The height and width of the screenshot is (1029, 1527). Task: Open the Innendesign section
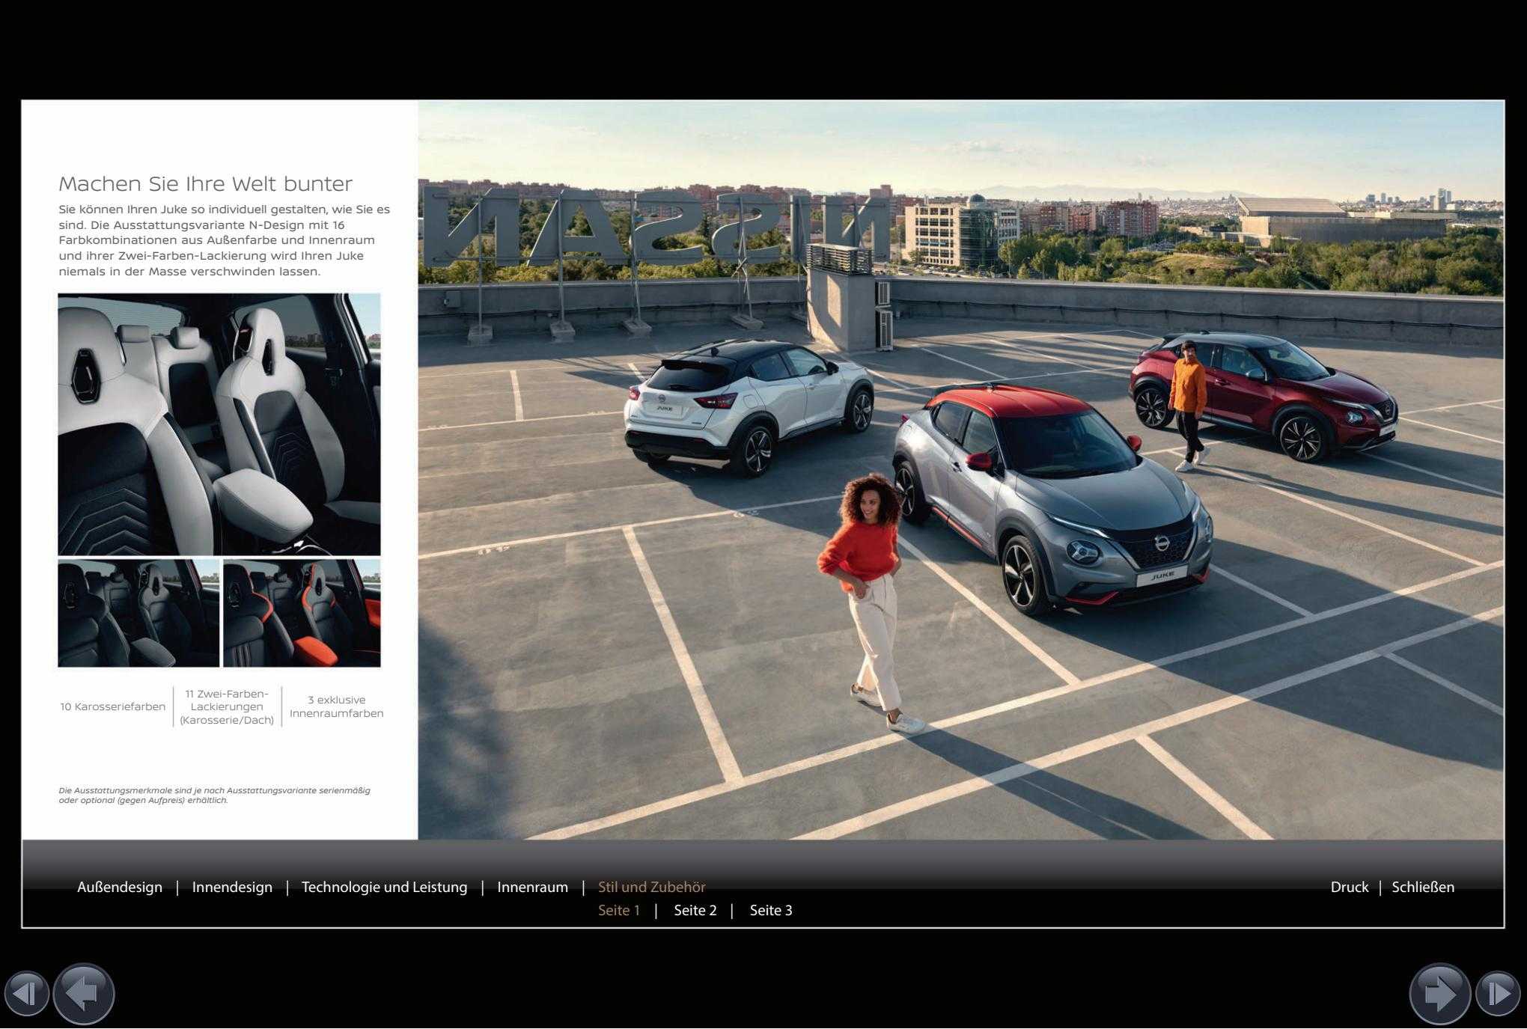click(x=232, y=887)
